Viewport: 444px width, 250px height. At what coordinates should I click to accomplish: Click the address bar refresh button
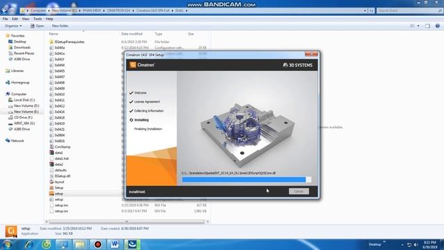(371, 10)
